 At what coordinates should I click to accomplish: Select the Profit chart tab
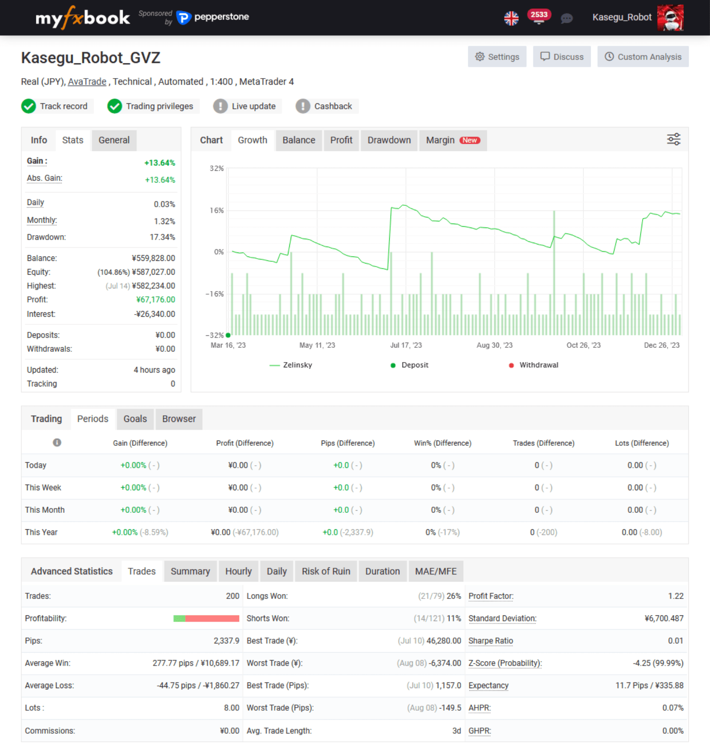tap(341, 140)
